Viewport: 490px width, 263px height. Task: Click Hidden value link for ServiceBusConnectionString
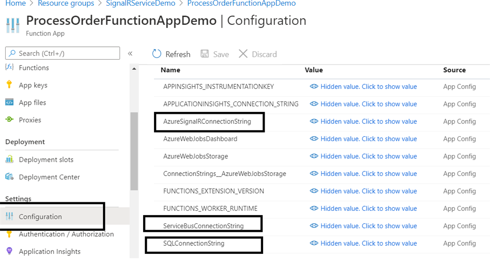pos(368,226)
